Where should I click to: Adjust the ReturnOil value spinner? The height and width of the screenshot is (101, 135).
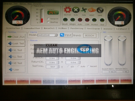pos(57,62)
